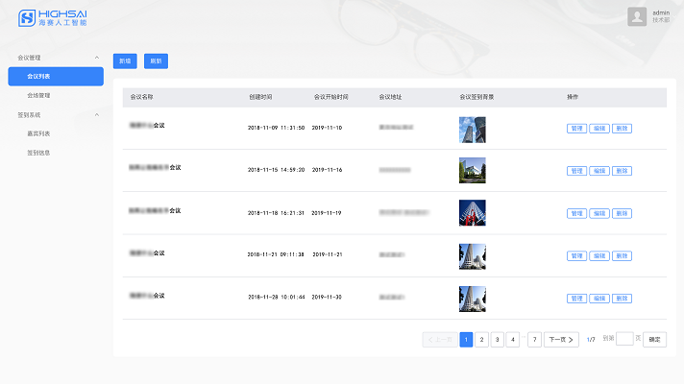This screenshot has width=684, height=384.
Task: Click 删除 for the 2018-11-28 meeting
Action: [622, 299]
